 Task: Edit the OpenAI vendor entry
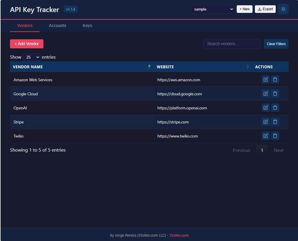(x=265, y=108)
